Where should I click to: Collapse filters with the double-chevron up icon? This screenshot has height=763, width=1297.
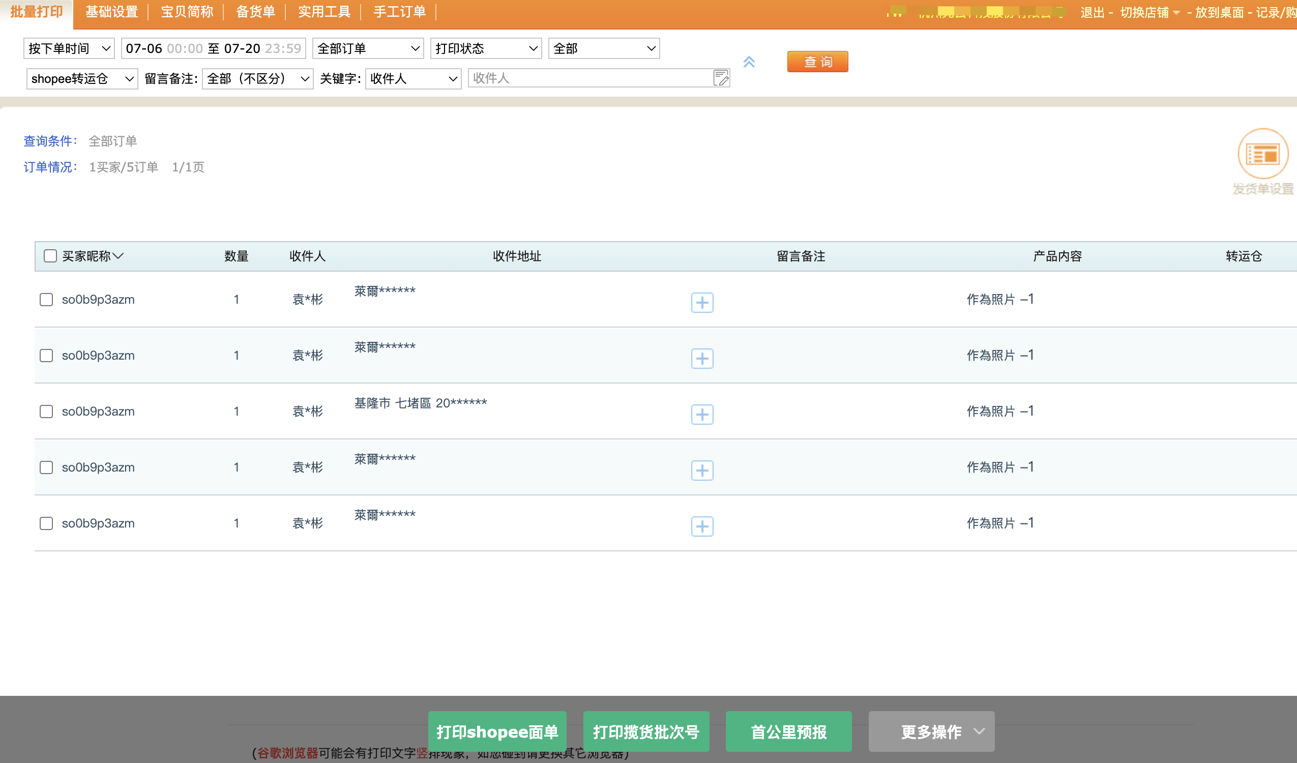click(x=749, y=62)
